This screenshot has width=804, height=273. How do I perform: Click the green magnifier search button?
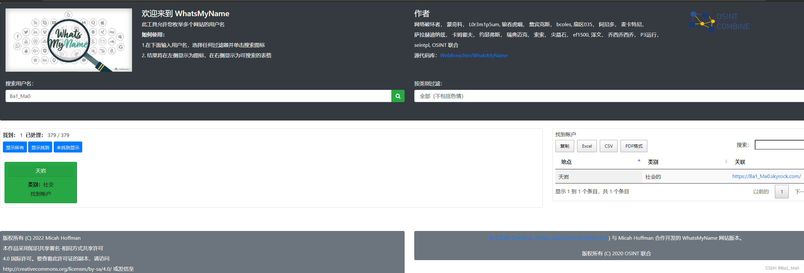coord(398,96)
